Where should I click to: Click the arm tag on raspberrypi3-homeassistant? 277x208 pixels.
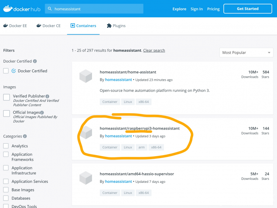click(141, 147)
